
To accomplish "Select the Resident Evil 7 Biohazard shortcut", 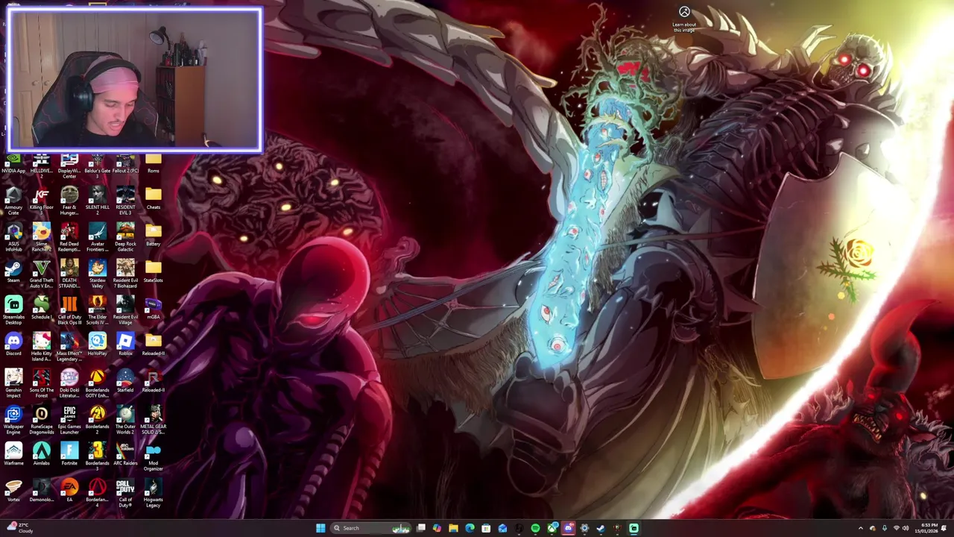I will point(125,274).
